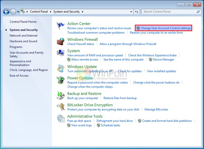Screen dimensions: 204x149
Task: Expand the address bar history dropdown
Action: click(131, 12)
